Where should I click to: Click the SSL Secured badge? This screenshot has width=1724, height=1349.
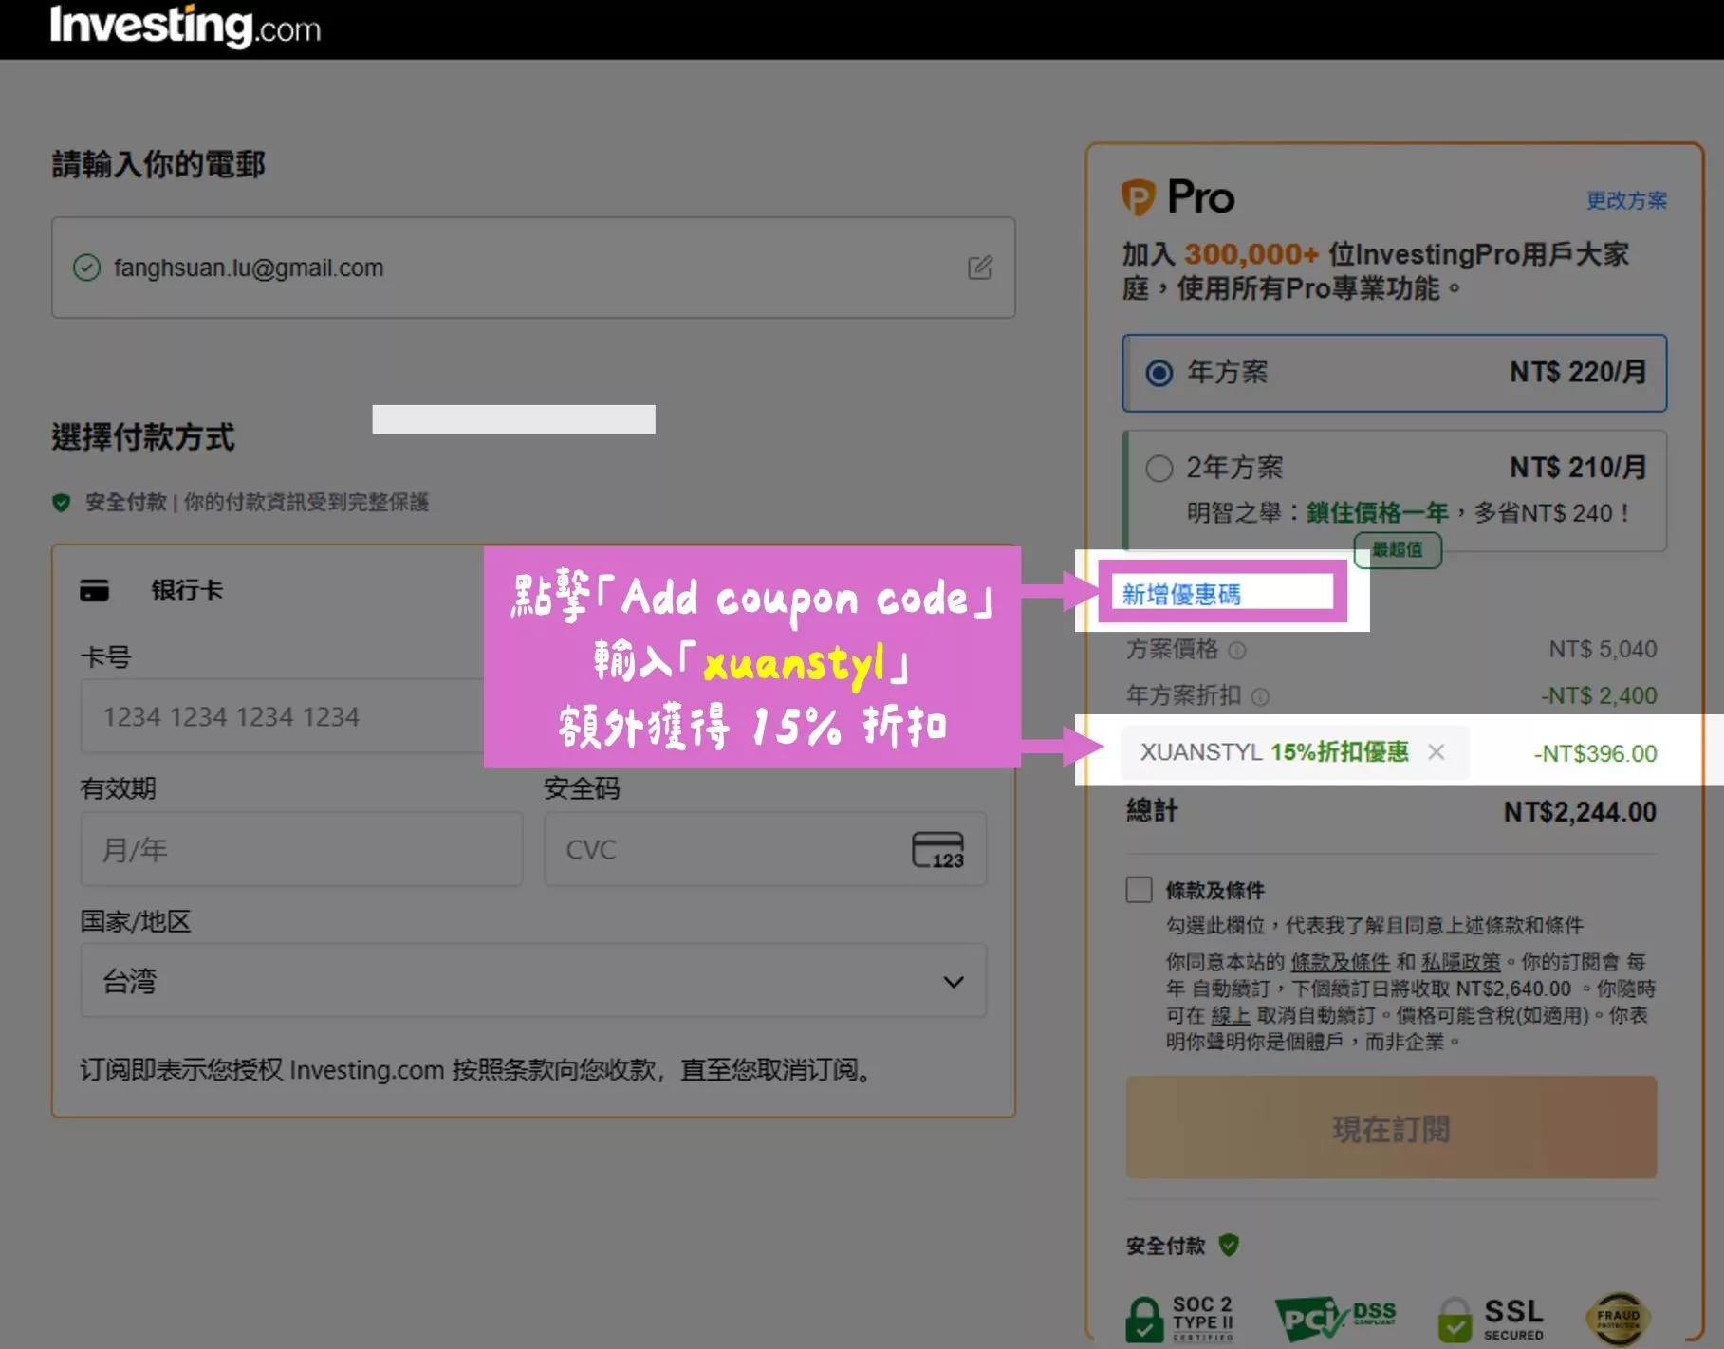pos(1491,1319)
